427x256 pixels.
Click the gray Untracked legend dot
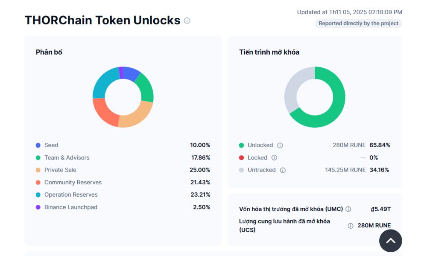pyautogui.click(x=242, y=170)
